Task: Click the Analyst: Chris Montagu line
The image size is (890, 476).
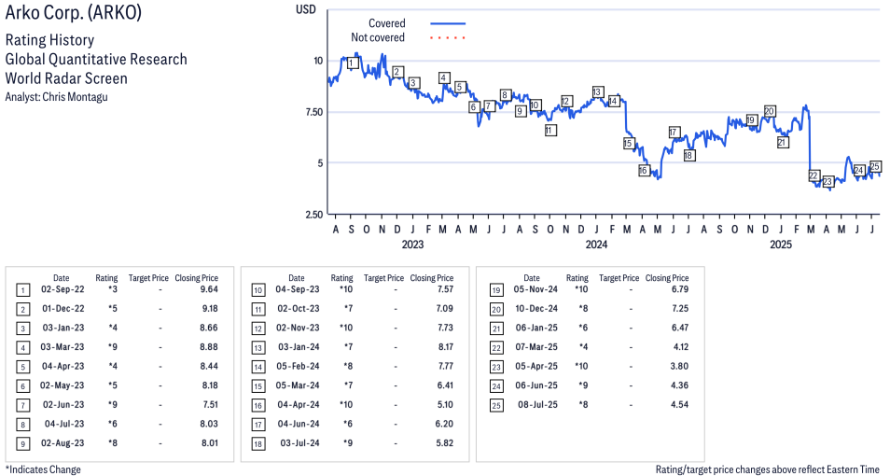Action: click(x=56, y=97)
